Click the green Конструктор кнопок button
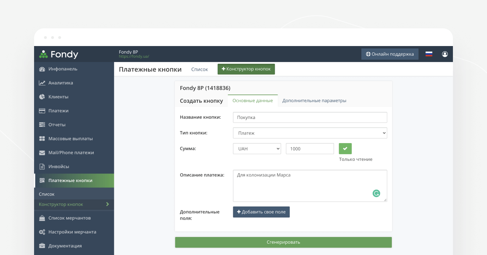Screen dimensions: 487x255 pos(246,69)
